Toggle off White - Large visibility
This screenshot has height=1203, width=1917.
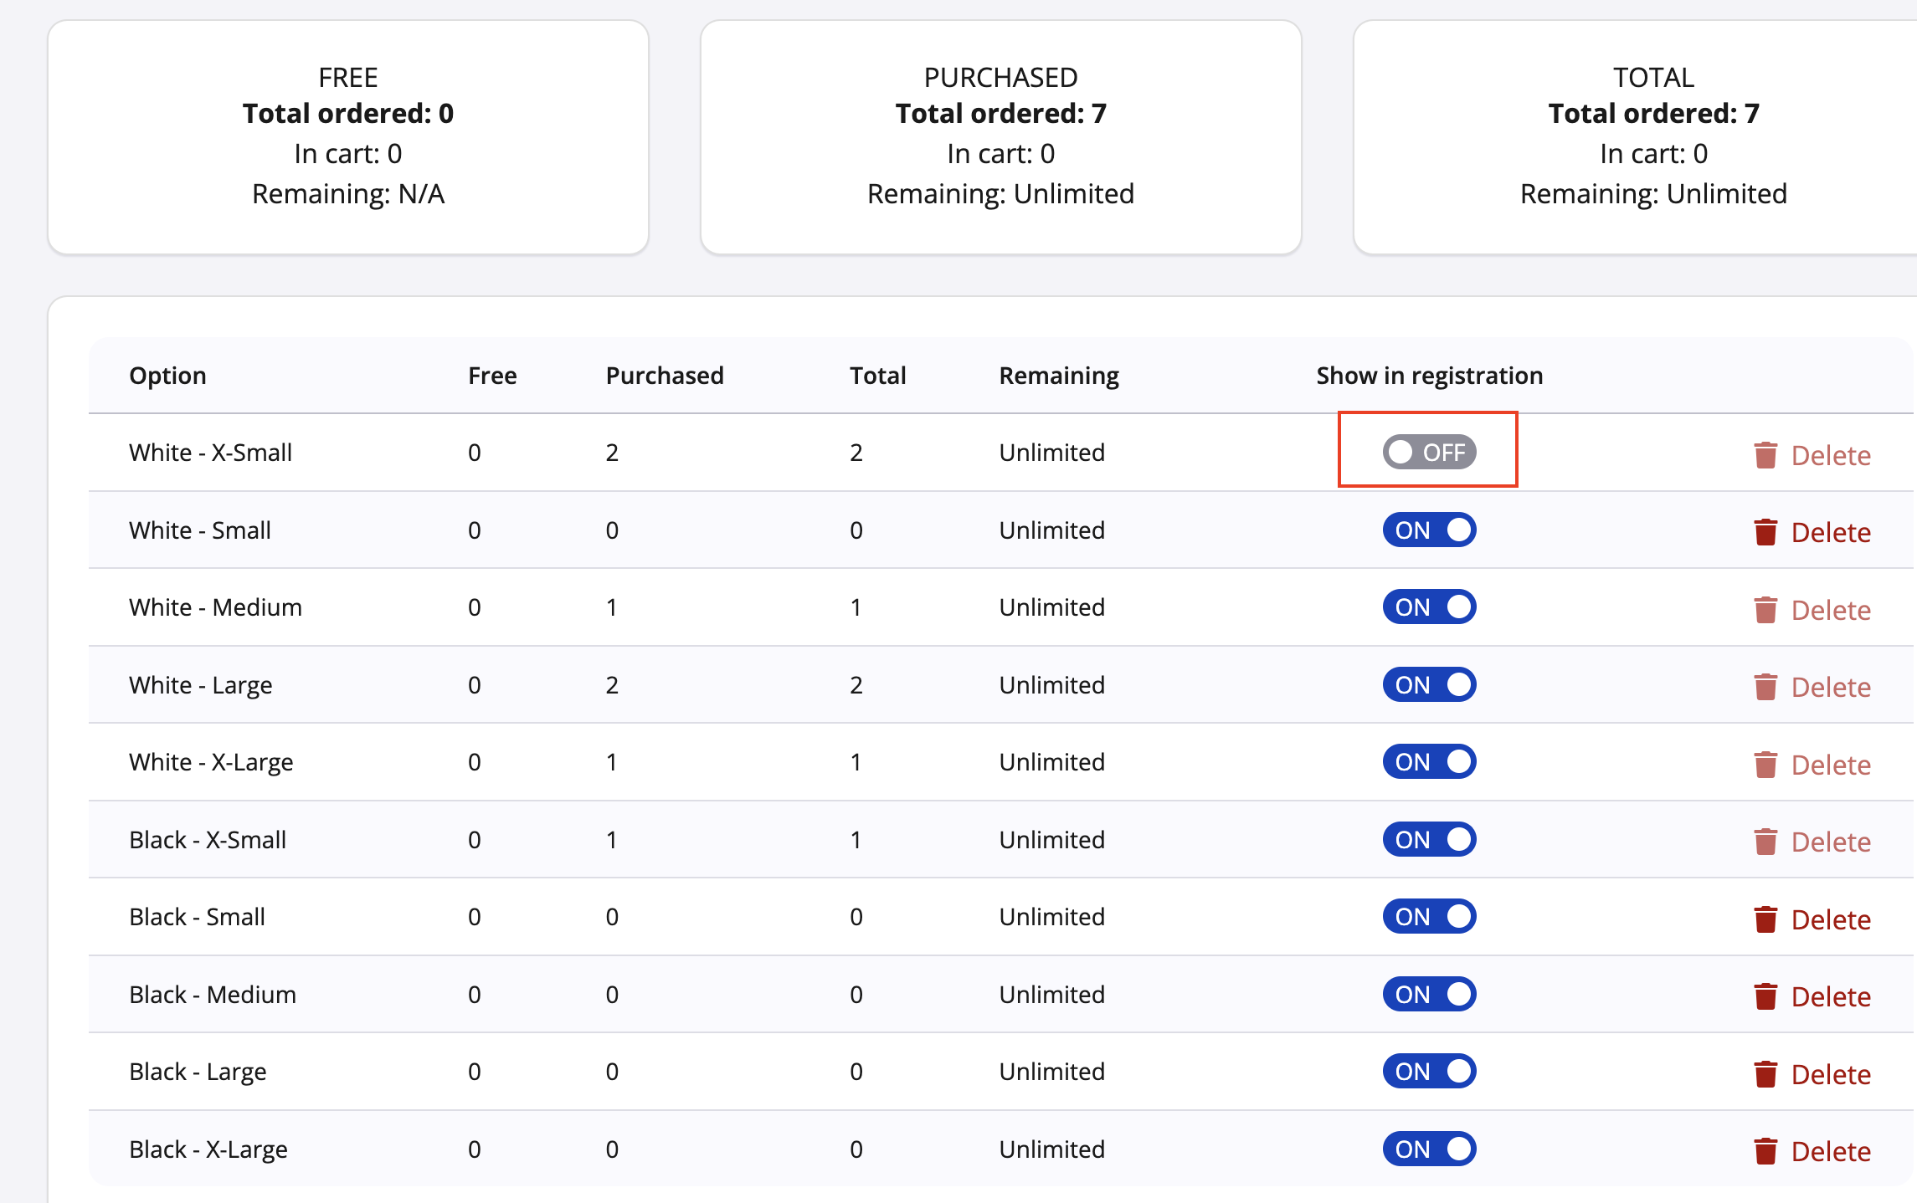coord(1428,684)
